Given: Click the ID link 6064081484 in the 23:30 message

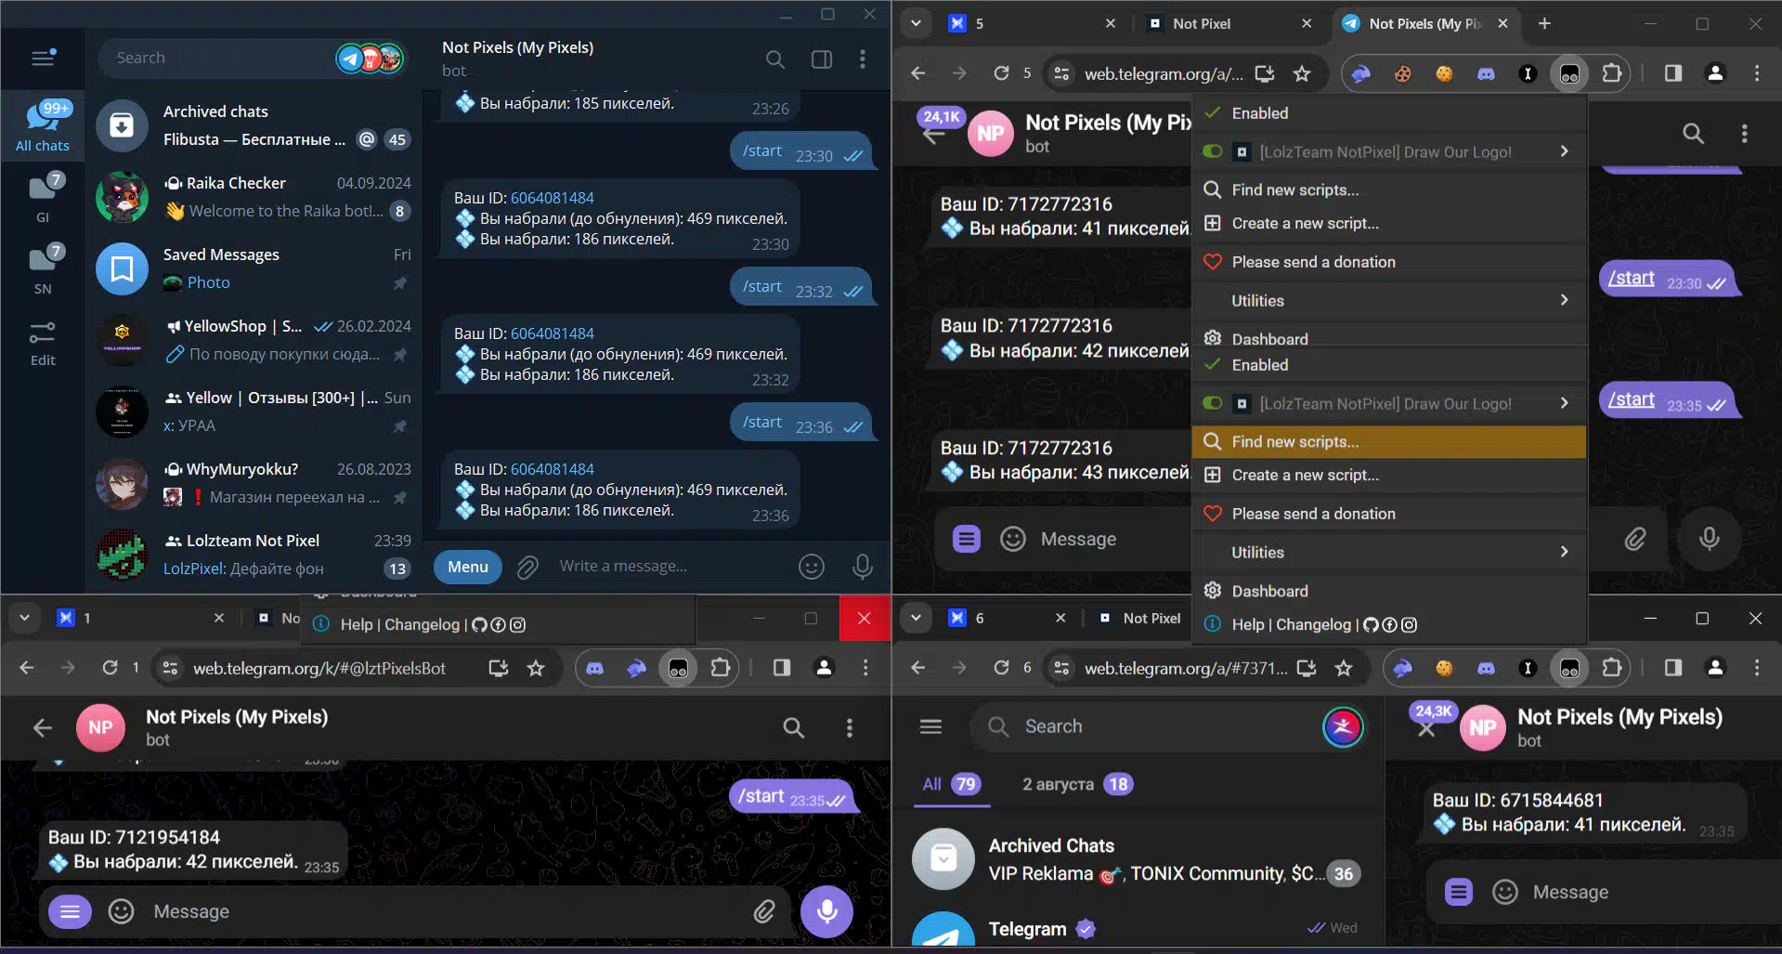Looking at the screenshot, I should click(552, 198).
